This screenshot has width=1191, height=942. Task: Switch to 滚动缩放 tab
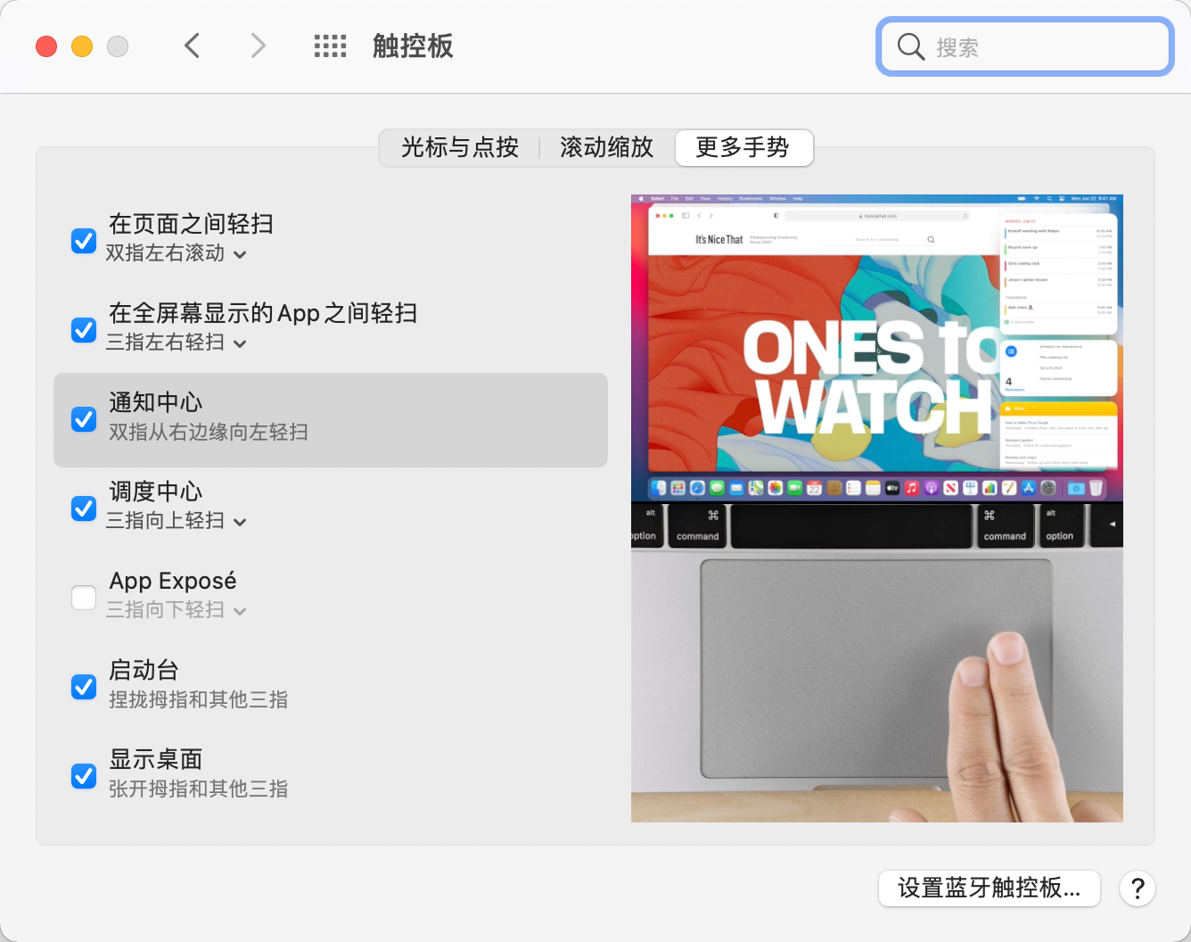point(607,148)
